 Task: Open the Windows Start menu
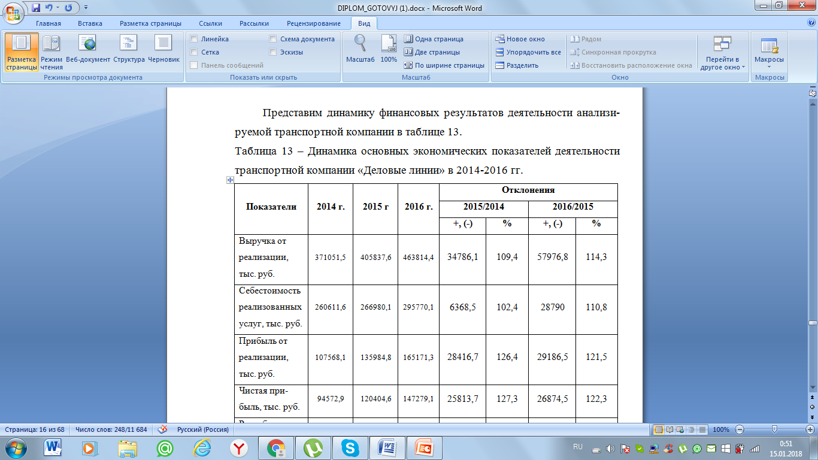click(14, 448)
